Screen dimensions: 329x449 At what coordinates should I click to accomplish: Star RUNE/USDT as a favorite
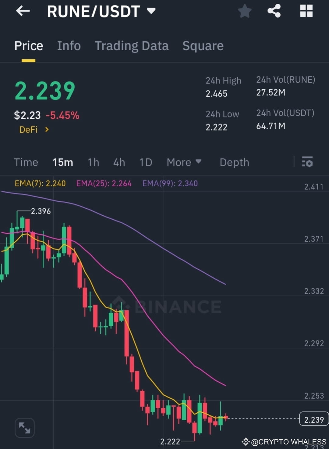point(245,11)
